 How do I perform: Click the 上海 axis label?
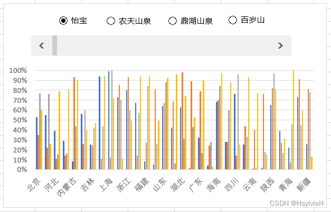[106, 185]
